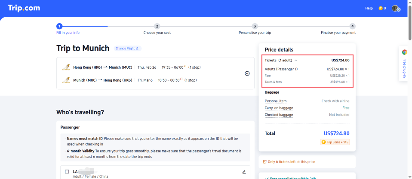Collapse the Tickets (1 adult) breakdown
Screen dimensions: 412x179
click(295, 60)
